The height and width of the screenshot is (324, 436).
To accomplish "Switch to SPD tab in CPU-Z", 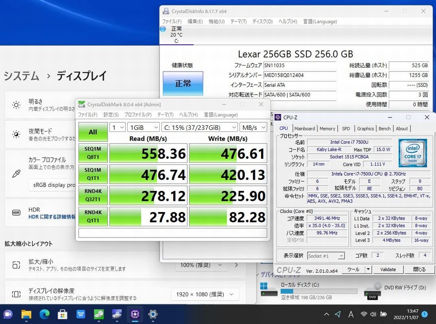I will (x=346, y=129).
